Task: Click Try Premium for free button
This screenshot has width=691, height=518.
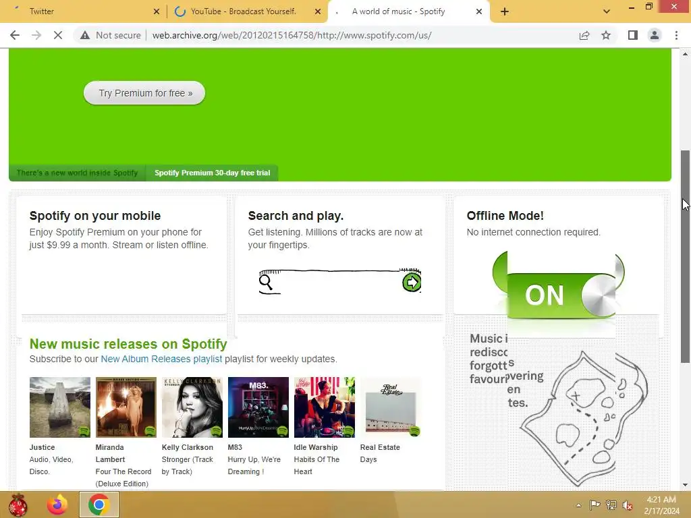Action: tap(144, 93)
